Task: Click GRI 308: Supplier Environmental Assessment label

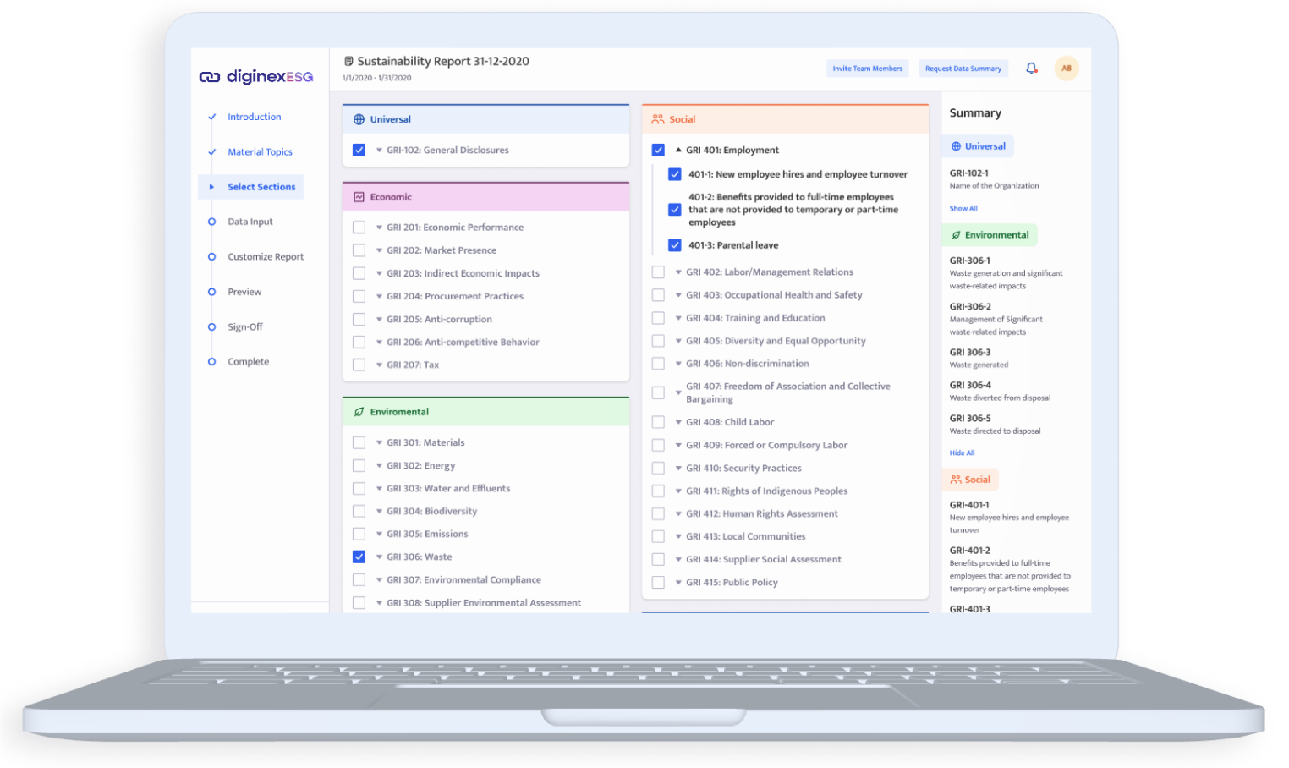Action: pyautogui.click(x=484, y=603)
